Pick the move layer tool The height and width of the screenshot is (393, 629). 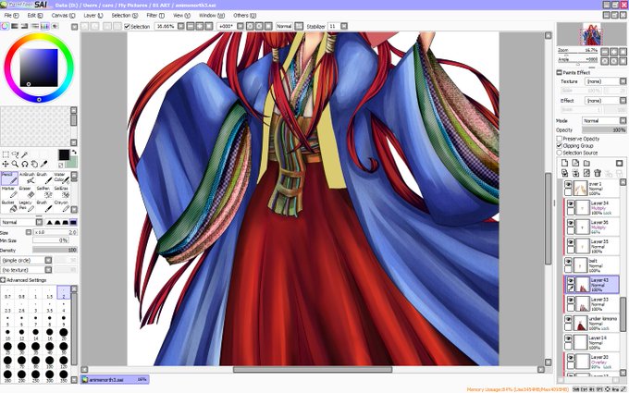[6, 164]
